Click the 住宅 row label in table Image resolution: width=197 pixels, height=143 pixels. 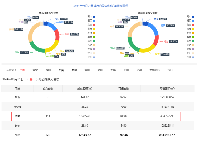tap(17, 116)
